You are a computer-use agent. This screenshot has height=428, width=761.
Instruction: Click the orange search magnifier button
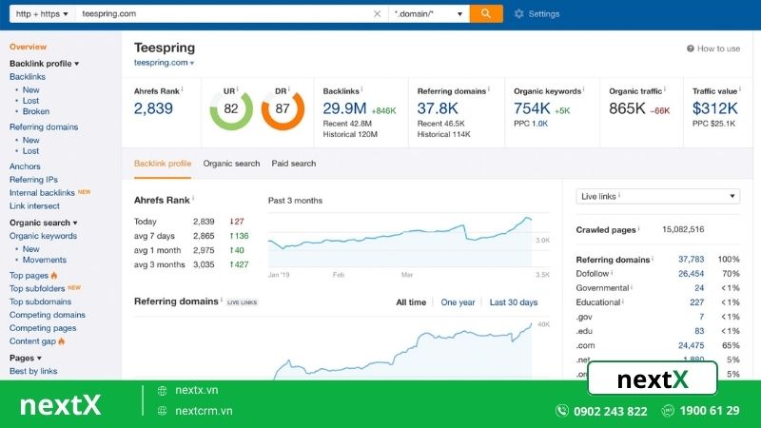tap(486, 13)
